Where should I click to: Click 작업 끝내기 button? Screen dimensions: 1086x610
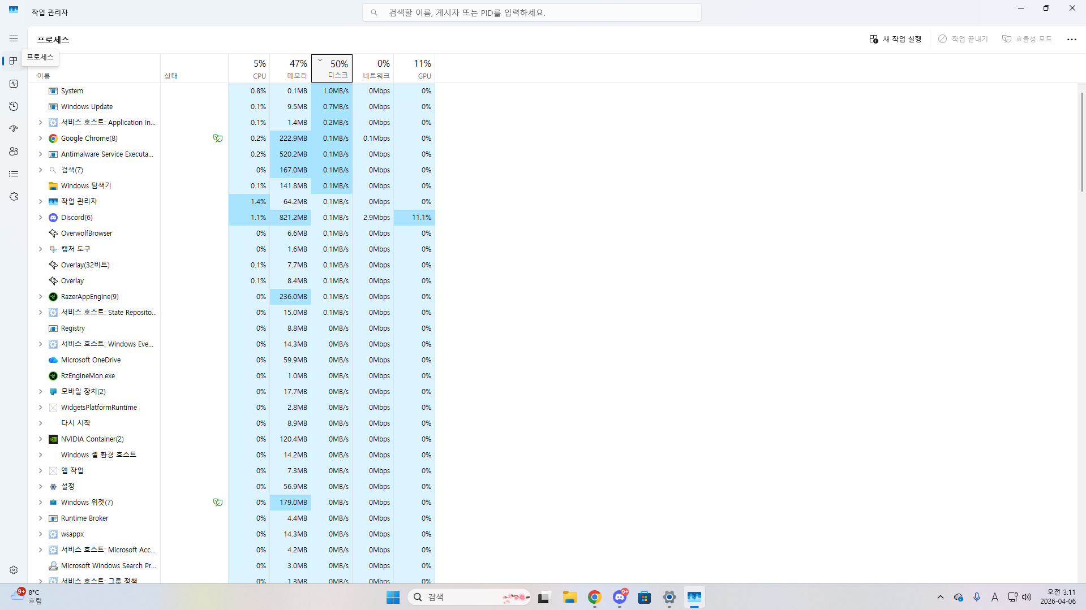963,39
